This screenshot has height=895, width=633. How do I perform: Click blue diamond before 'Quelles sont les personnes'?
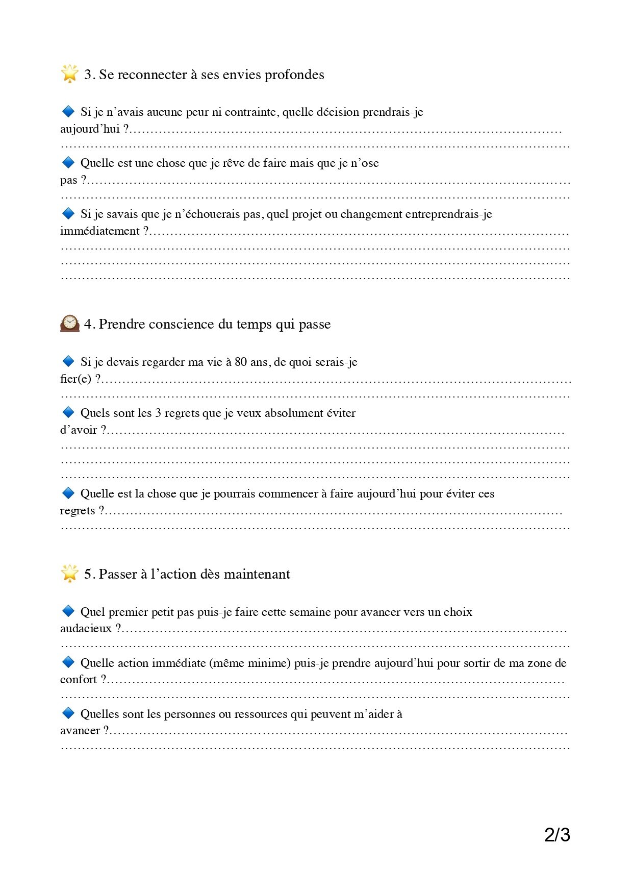[68, 713]
